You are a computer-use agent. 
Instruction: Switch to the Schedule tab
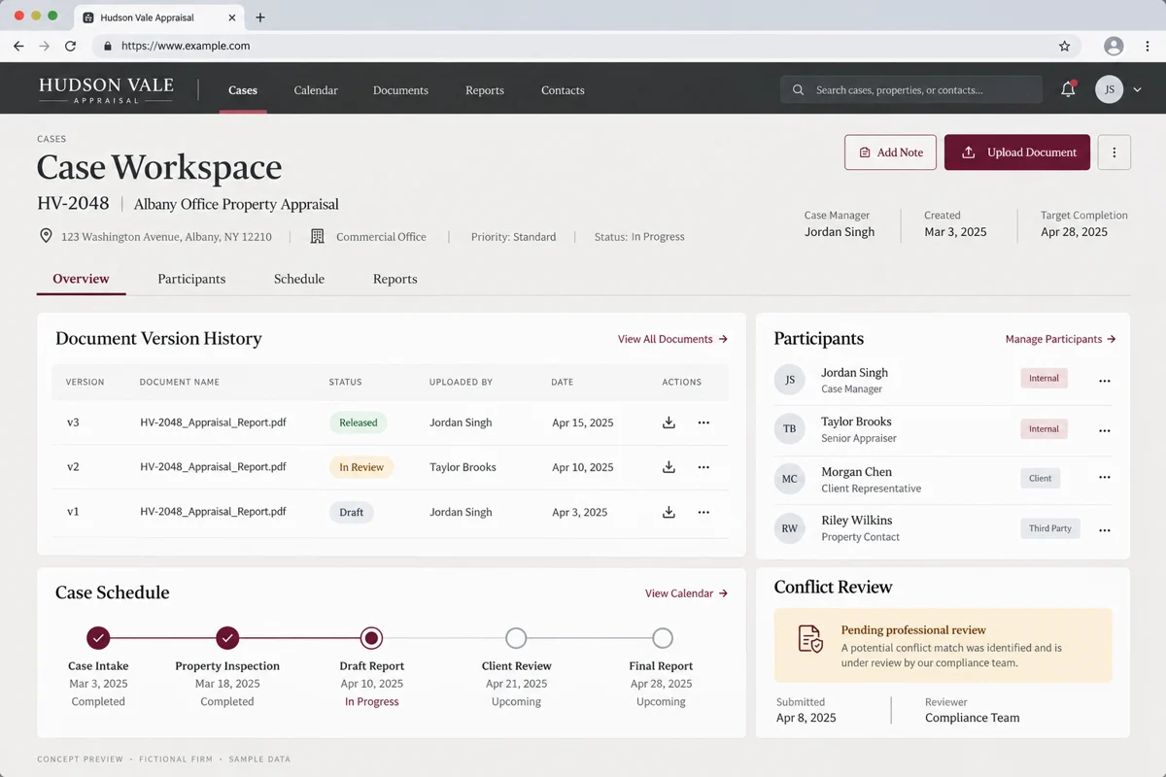coord(299,279)
